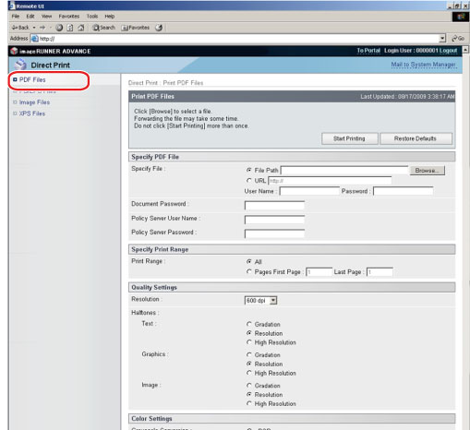Refresh the page with Refresh icon
This screenshot has width=470, height=430.
(x=70, y=28)
